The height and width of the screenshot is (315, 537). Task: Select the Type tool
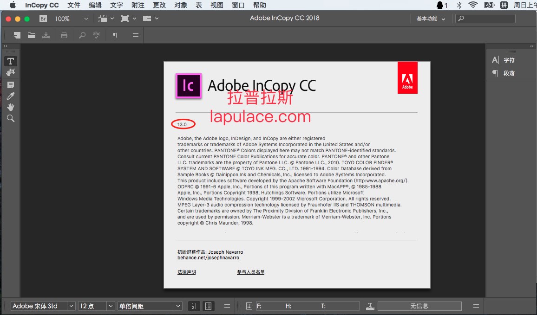[x=11, y=61]
